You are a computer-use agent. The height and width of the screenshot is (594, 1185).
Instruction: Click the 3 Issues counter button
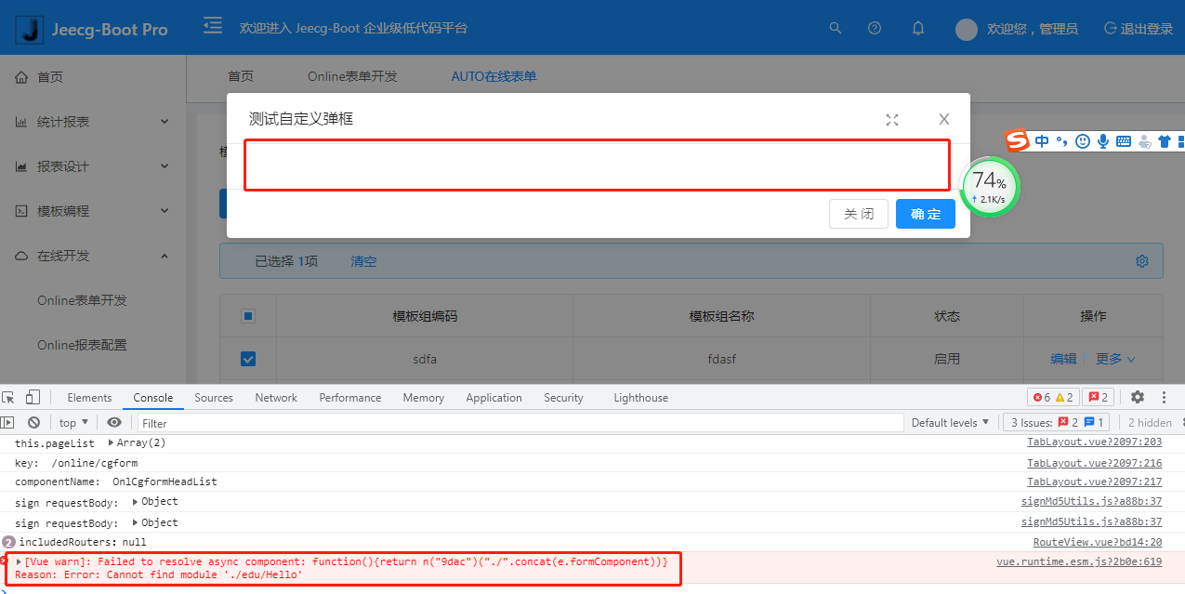click(x=1058, y=423)
